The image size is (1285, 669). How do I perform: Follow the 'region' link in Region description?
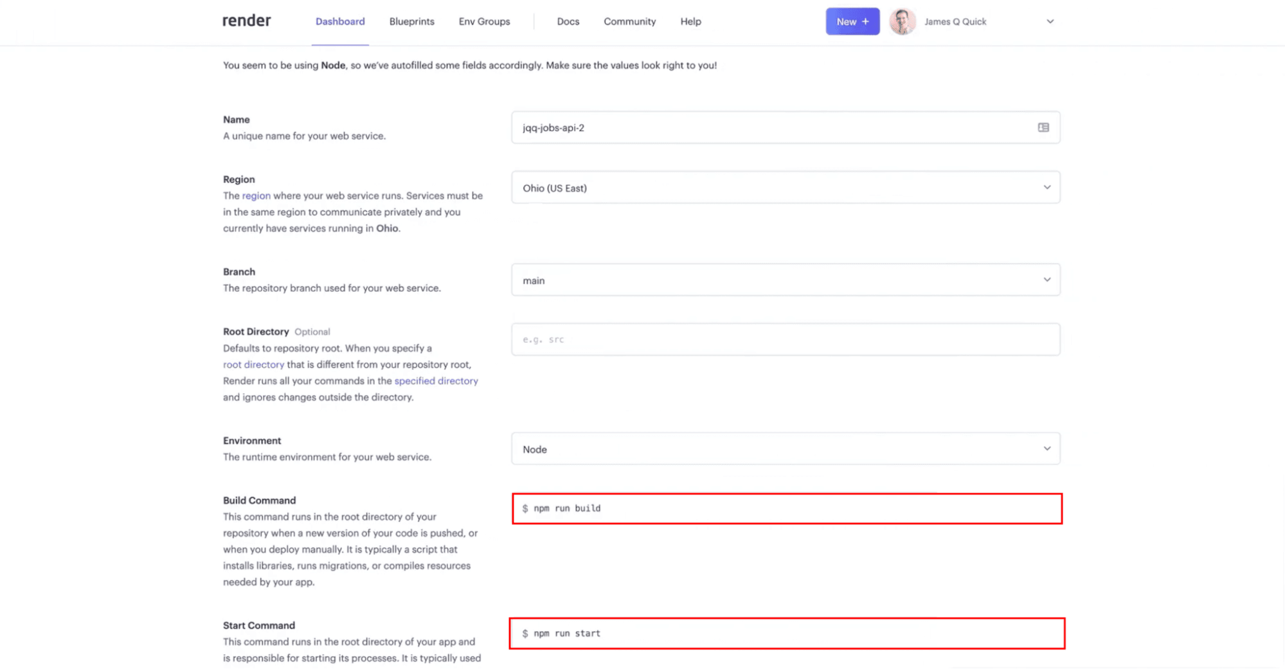256,195
